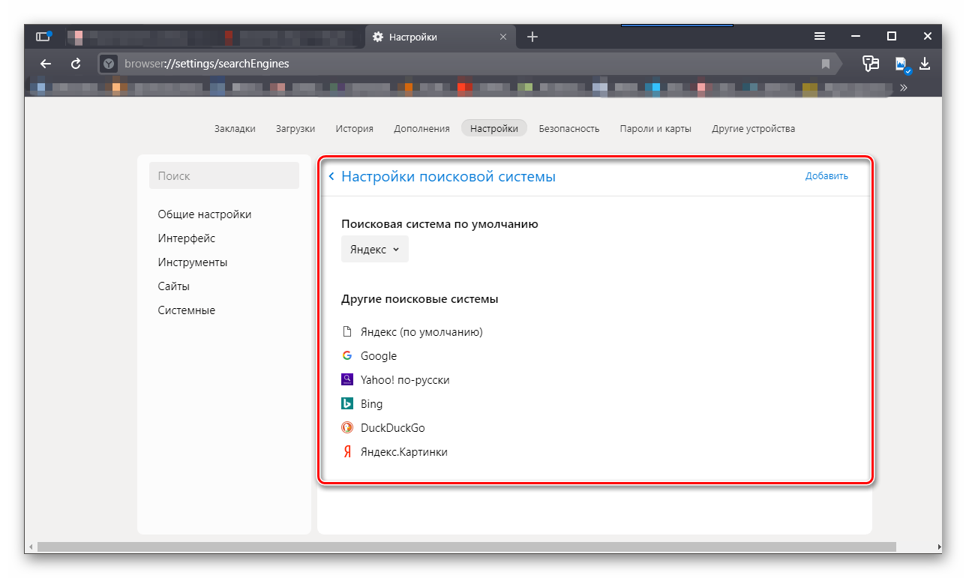Select the Яндекс.Картинки row
Screen dimensions: 966x578
point(394,452)
